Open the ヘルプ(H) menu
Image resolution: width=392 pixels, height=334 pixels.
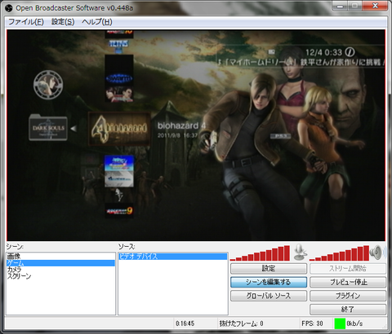coord(97,22)
